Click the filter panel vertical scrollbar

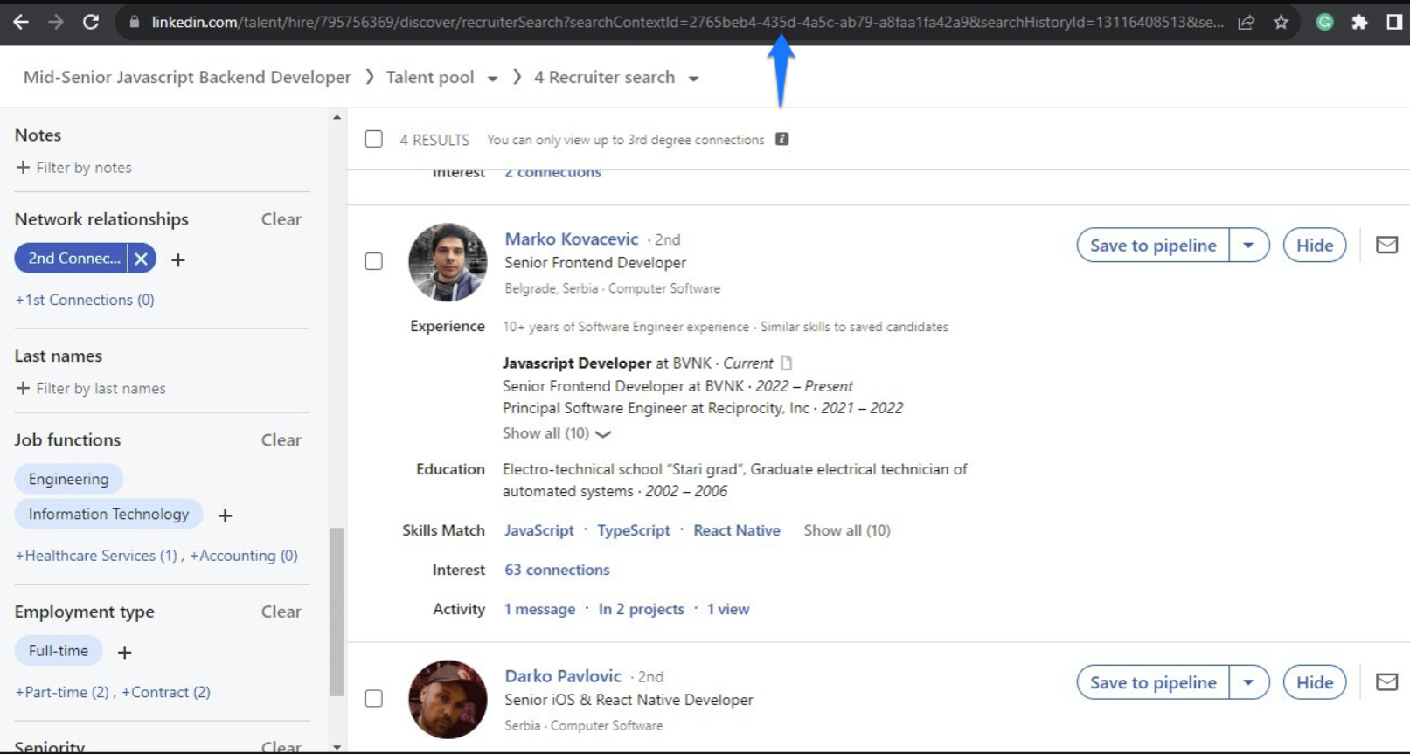pyautogui.click(x=337, y=611)
